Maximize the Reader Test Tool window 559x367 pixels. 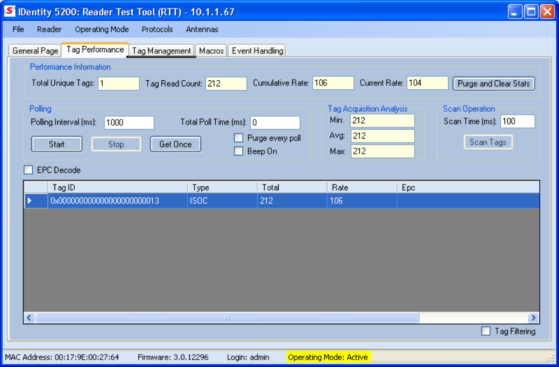531,11
